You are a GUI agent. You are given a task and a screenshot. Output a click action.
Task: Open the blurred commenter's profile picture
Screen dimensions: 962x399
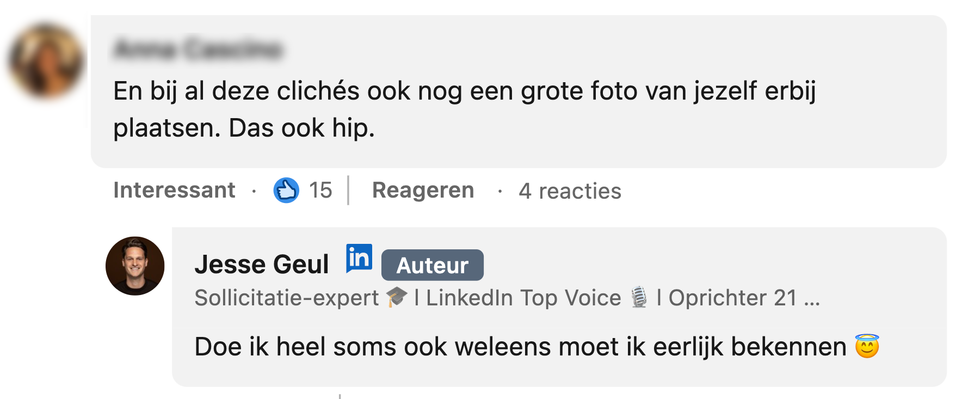(47, 61)
